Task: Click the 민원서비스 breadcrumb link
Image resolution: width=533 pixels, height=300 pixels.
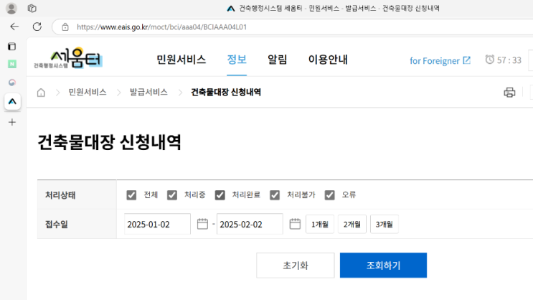Action: (88, 92)
